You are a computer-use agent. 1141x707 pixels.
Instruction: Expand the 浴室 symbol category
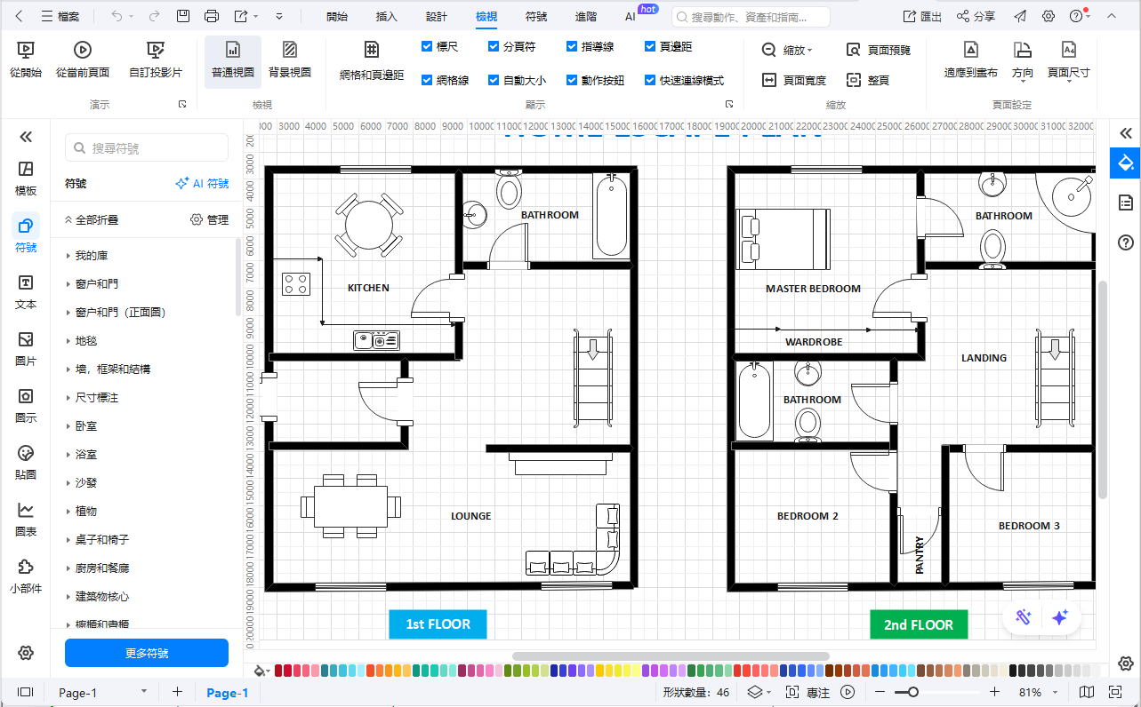click(86, 455)
